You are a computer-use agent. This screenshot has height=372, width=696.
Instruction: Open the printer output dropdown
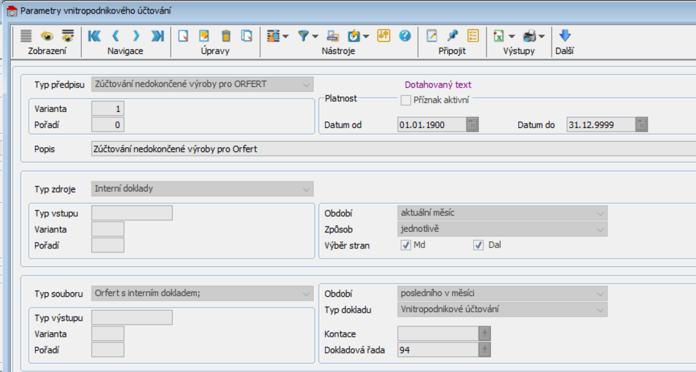pyautogui.click(x=541, y=37)
